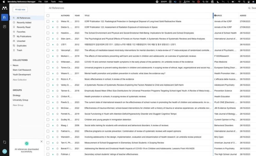Tick the select-all checkbox in header
Image resolution: width=256 pixels, height=156 pixels.
click(48, 16)
